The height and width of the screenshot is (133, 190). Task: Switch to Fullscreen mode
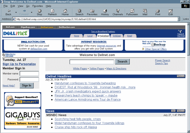point(132,12)
